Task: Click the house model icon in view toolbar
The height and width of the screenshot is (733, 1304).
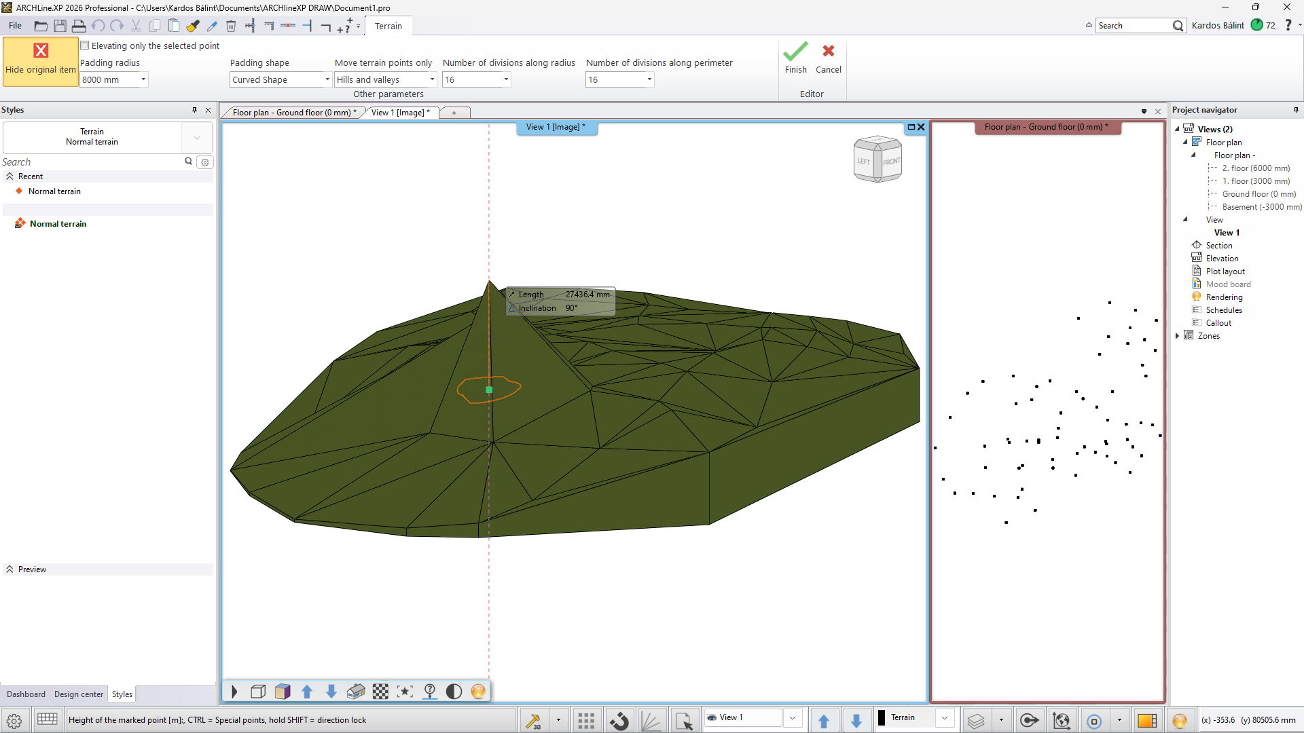Action: point(356,692)
